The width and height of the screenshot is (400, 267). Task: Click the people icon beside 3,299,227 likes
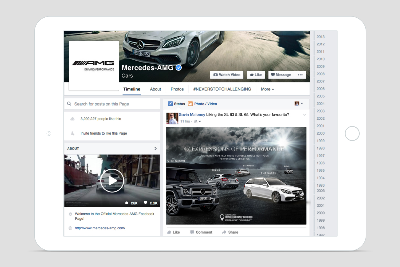(x=72, y=119)
